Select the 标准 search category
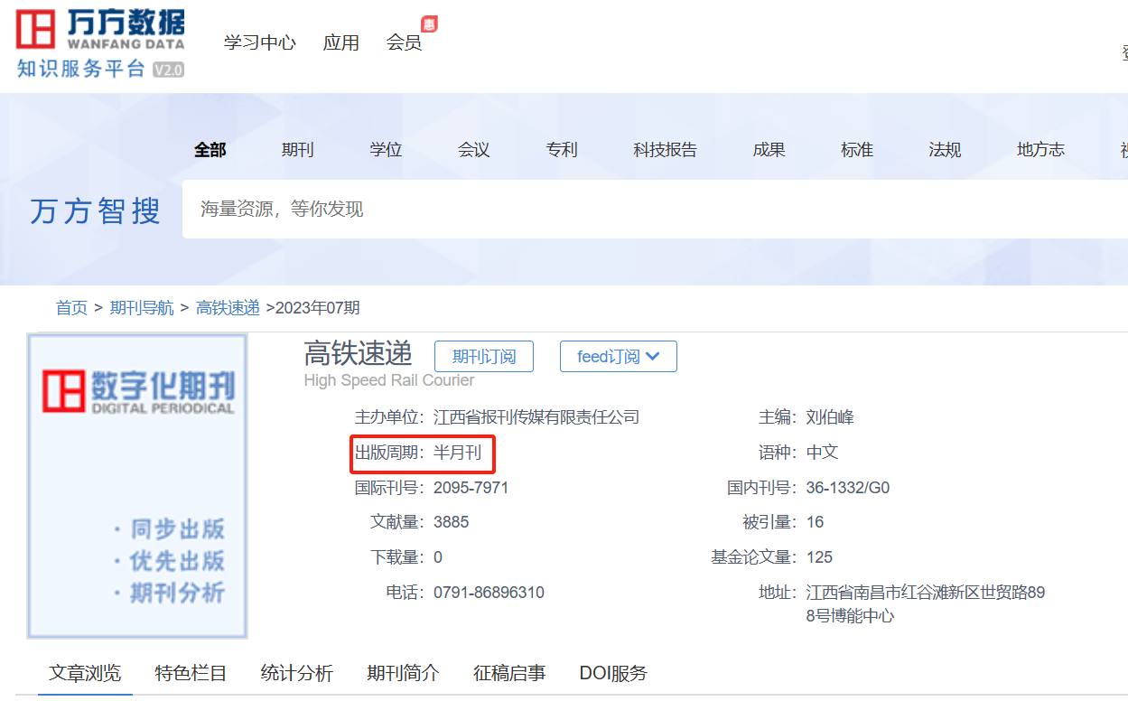The height and width of the screenshot is (701, 1128). click(857, 150)
